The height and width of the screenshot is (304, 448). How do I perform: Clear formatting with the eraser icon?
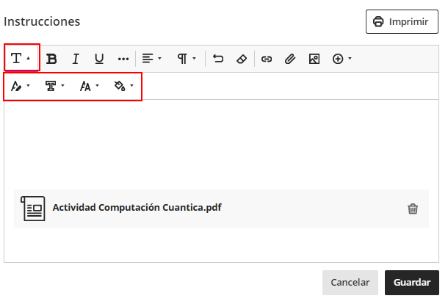[x=242, y=59]
